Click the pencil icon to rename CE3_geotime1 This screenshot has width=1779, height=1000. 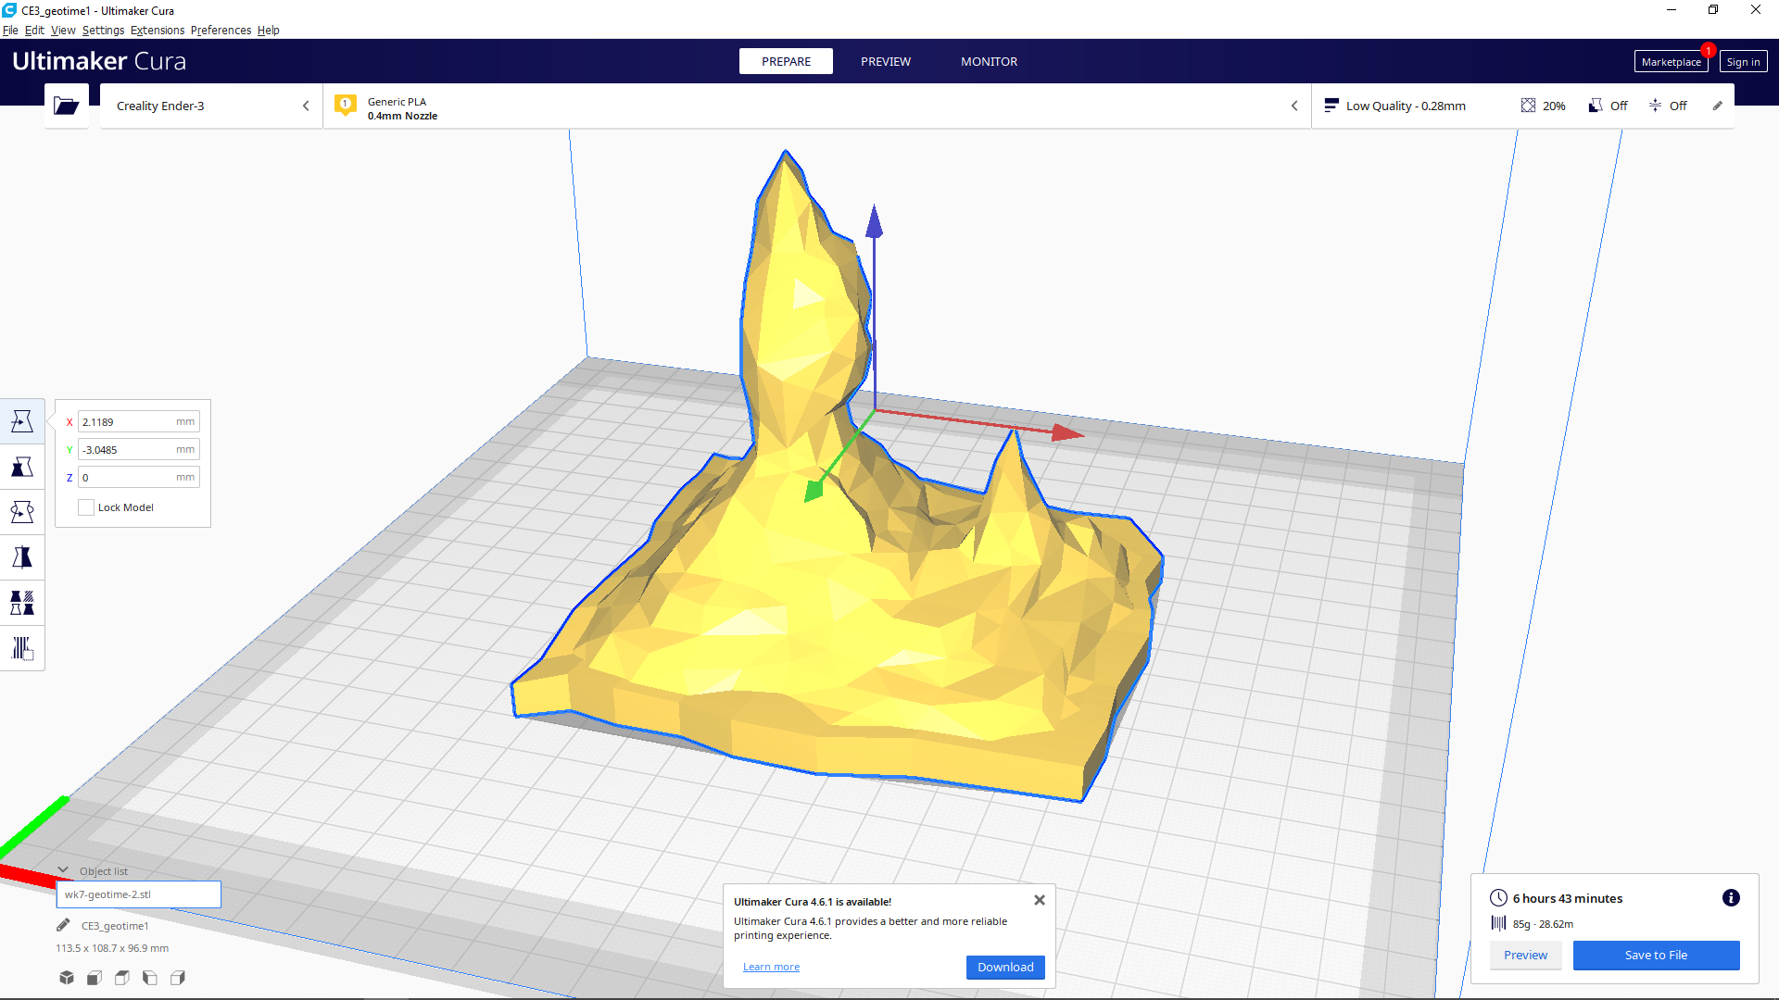point(63,925)
